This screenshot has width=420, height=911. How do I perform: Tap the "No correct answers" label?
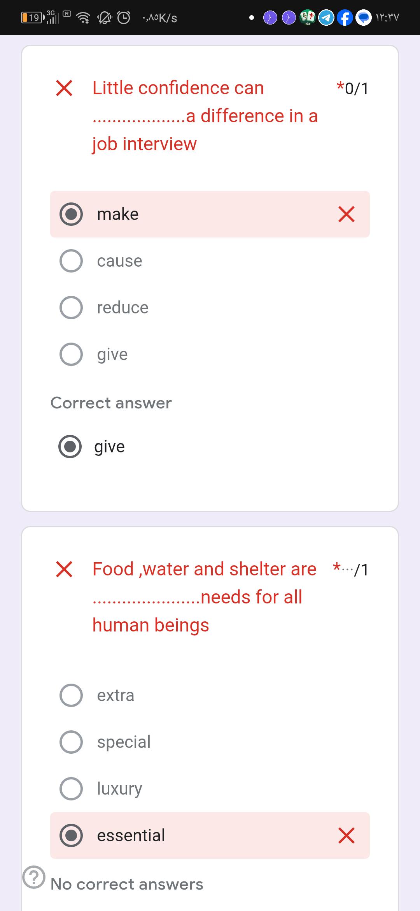[x=127, y=884]
